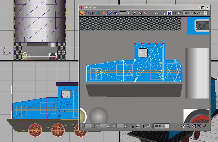Click the XY falloff space icon
The image size is (218, 142).
[x=116, y=13]
